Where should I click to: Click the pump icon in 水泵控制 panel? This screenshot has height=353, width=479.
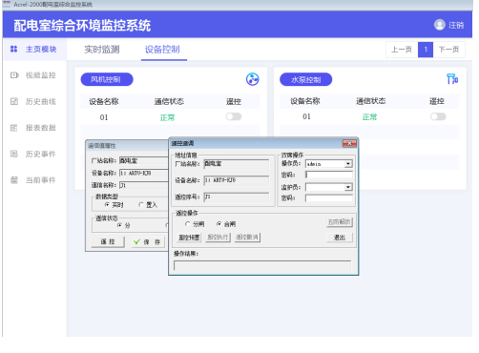tap(452, 79)
